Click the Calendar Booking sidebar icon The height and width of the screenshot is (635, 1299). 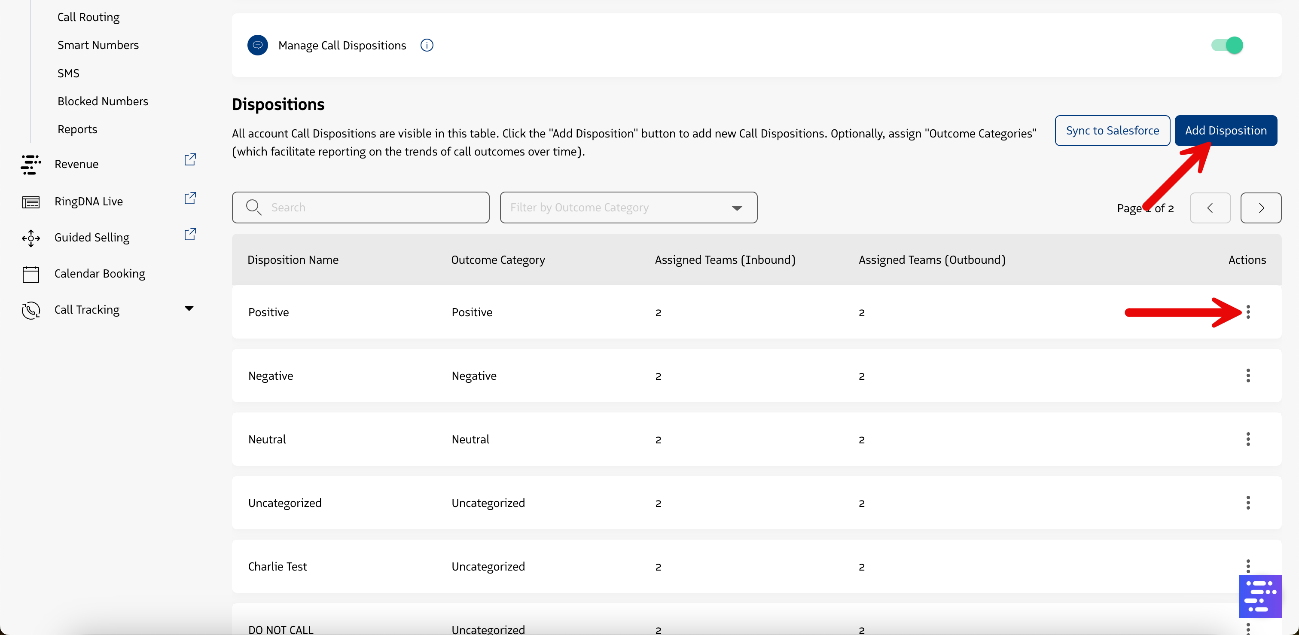(x=31, y=274)
